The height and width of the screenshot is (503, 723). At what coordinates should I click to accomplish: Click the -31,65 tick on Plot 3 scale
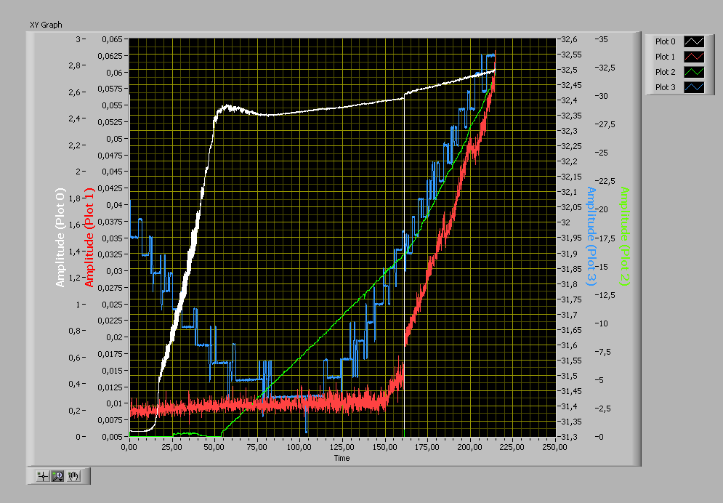tap(571, 330)
